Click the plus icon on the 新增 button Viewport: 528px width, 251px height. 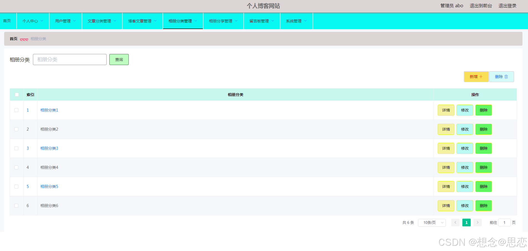click(481, 77)
